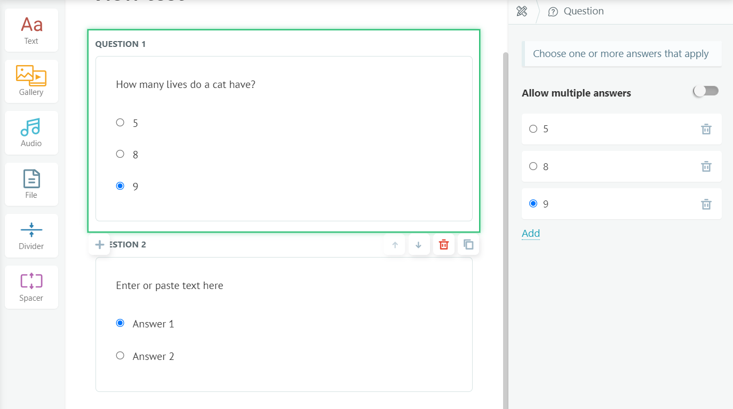733x409 pixels.
Task: Remove answer 5 via trash icon
Action: [706, 129]
